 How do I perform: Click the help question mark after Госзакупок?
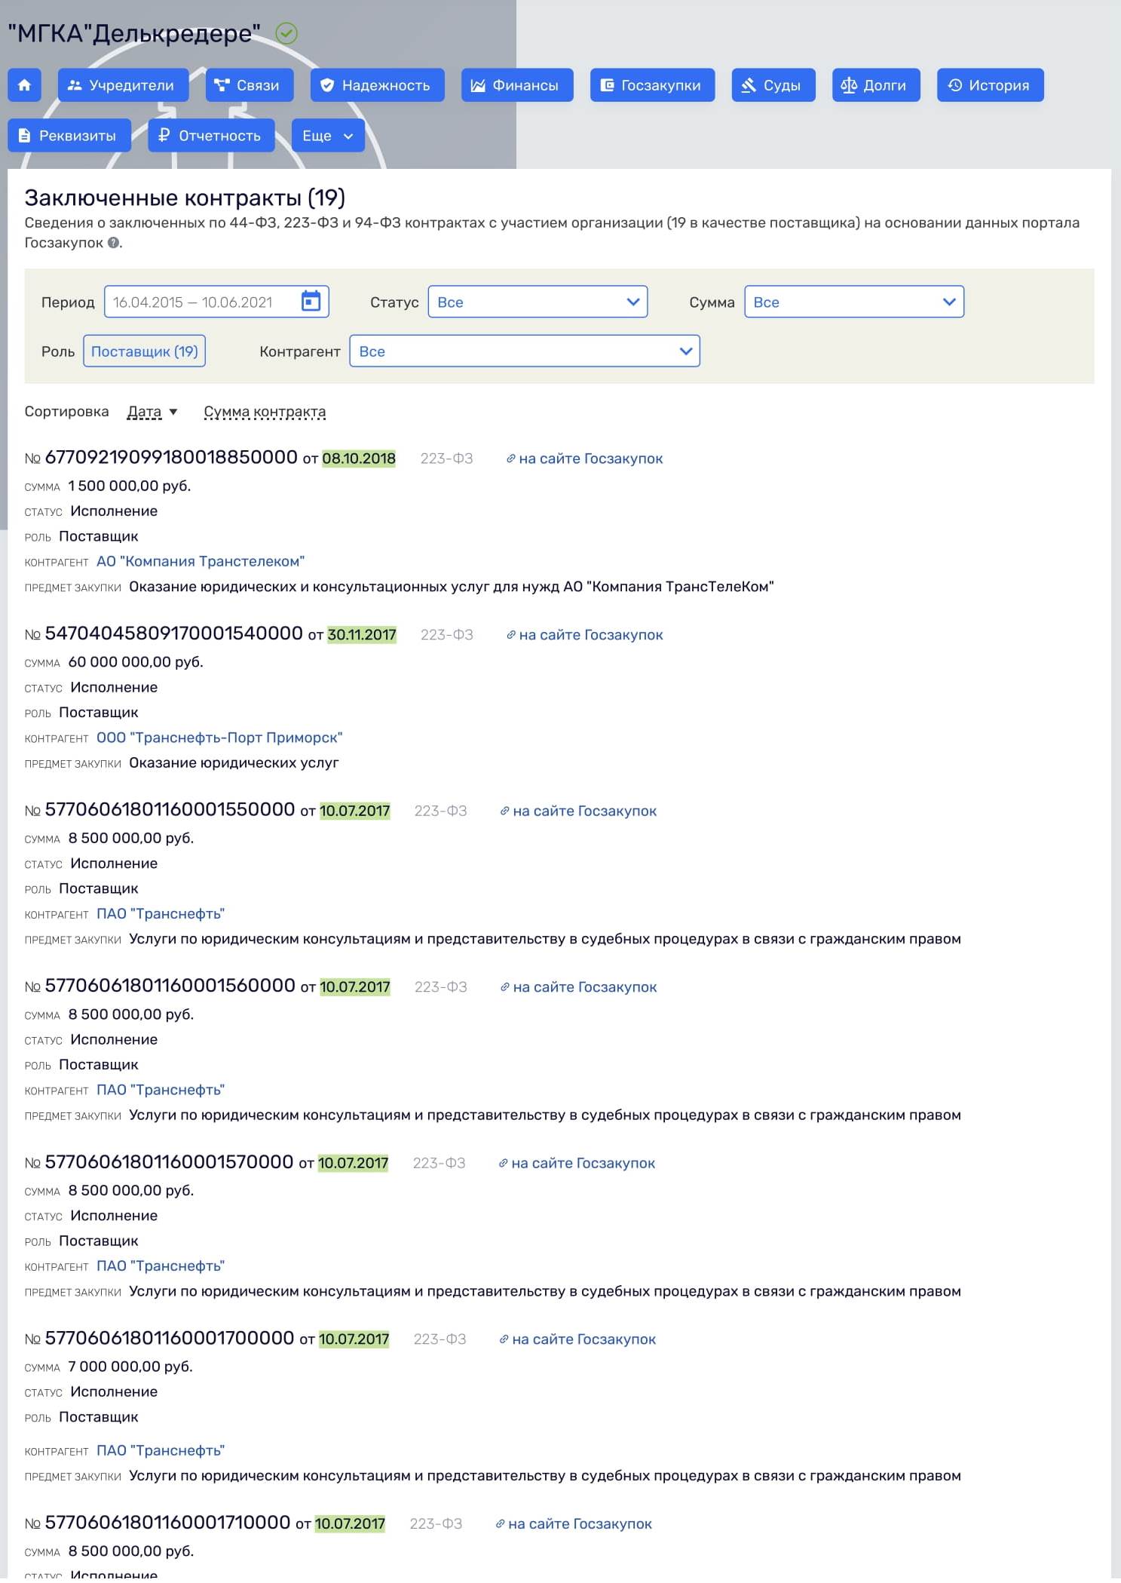(114, 243)
